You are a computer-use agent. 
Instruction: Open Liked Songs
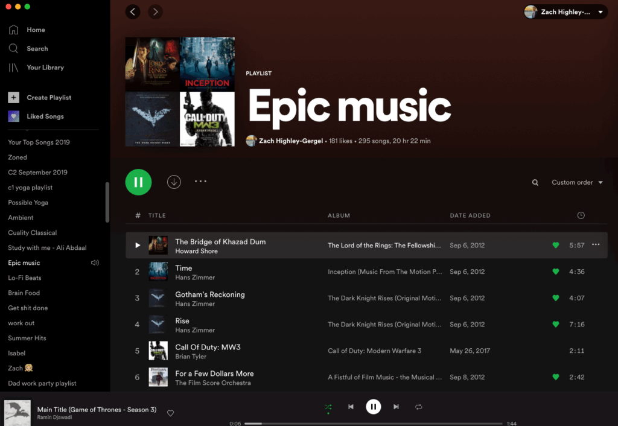click(45, 116)
